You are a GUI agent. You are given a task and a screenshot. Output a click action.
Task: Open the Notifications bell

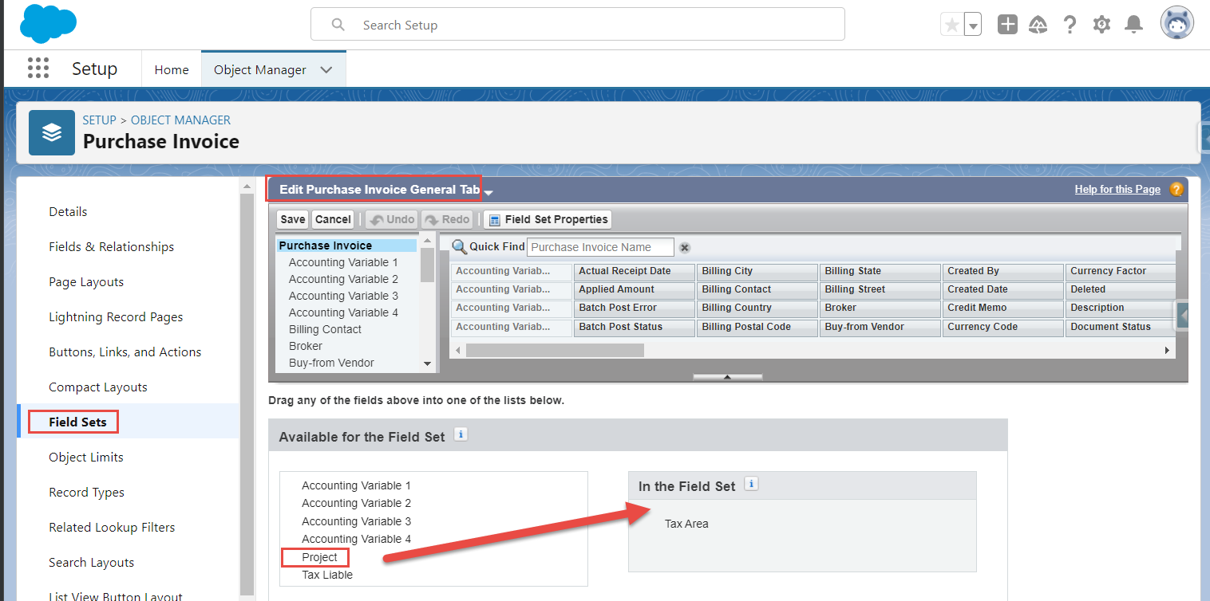pyautogui.click(x=1133, y=25)
